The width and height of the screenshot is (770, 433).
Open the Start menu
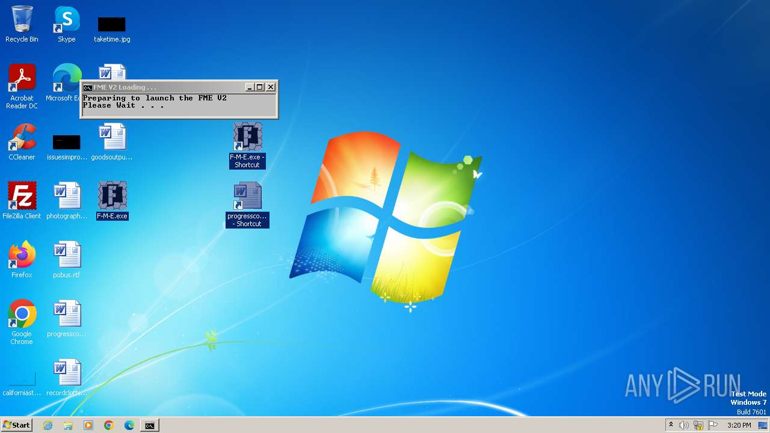pyautogui.click(x=16, y=425)
